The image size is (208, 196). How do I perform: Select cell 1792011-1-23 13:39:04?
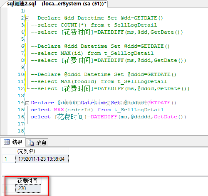pyautogui.click(x=42, y=159)
